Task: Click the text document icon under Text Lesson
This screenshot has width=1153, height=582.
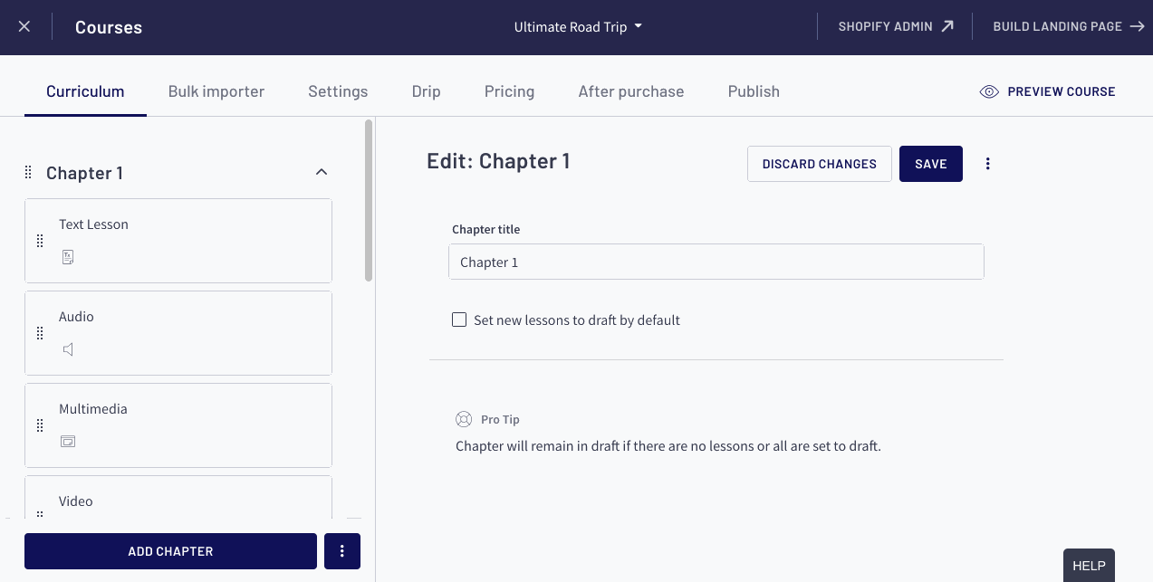Action: (x=68, y=257)
